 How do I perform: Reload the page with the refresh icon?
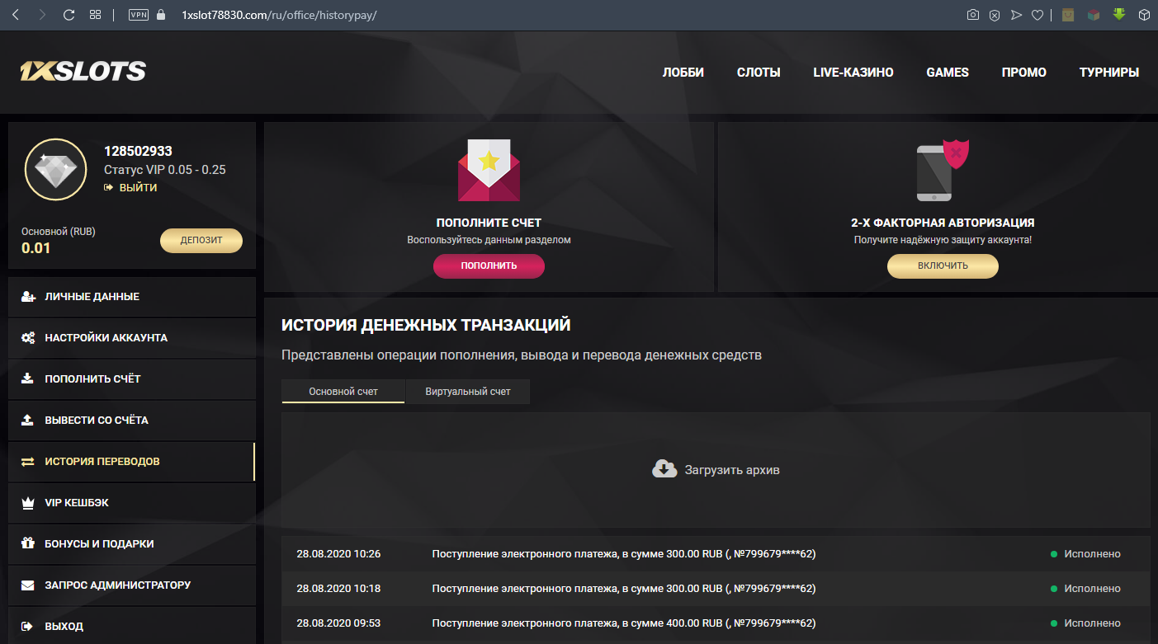click(x=69, y=15)
